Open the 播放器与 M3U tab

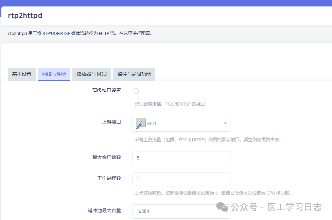coord(91,74)
